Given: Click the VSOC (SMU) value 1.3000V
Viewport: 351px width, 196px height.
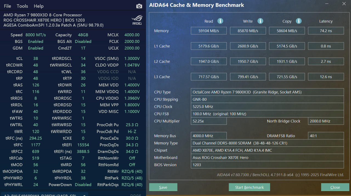Looking at the screenshot, I should pos(132,59).
